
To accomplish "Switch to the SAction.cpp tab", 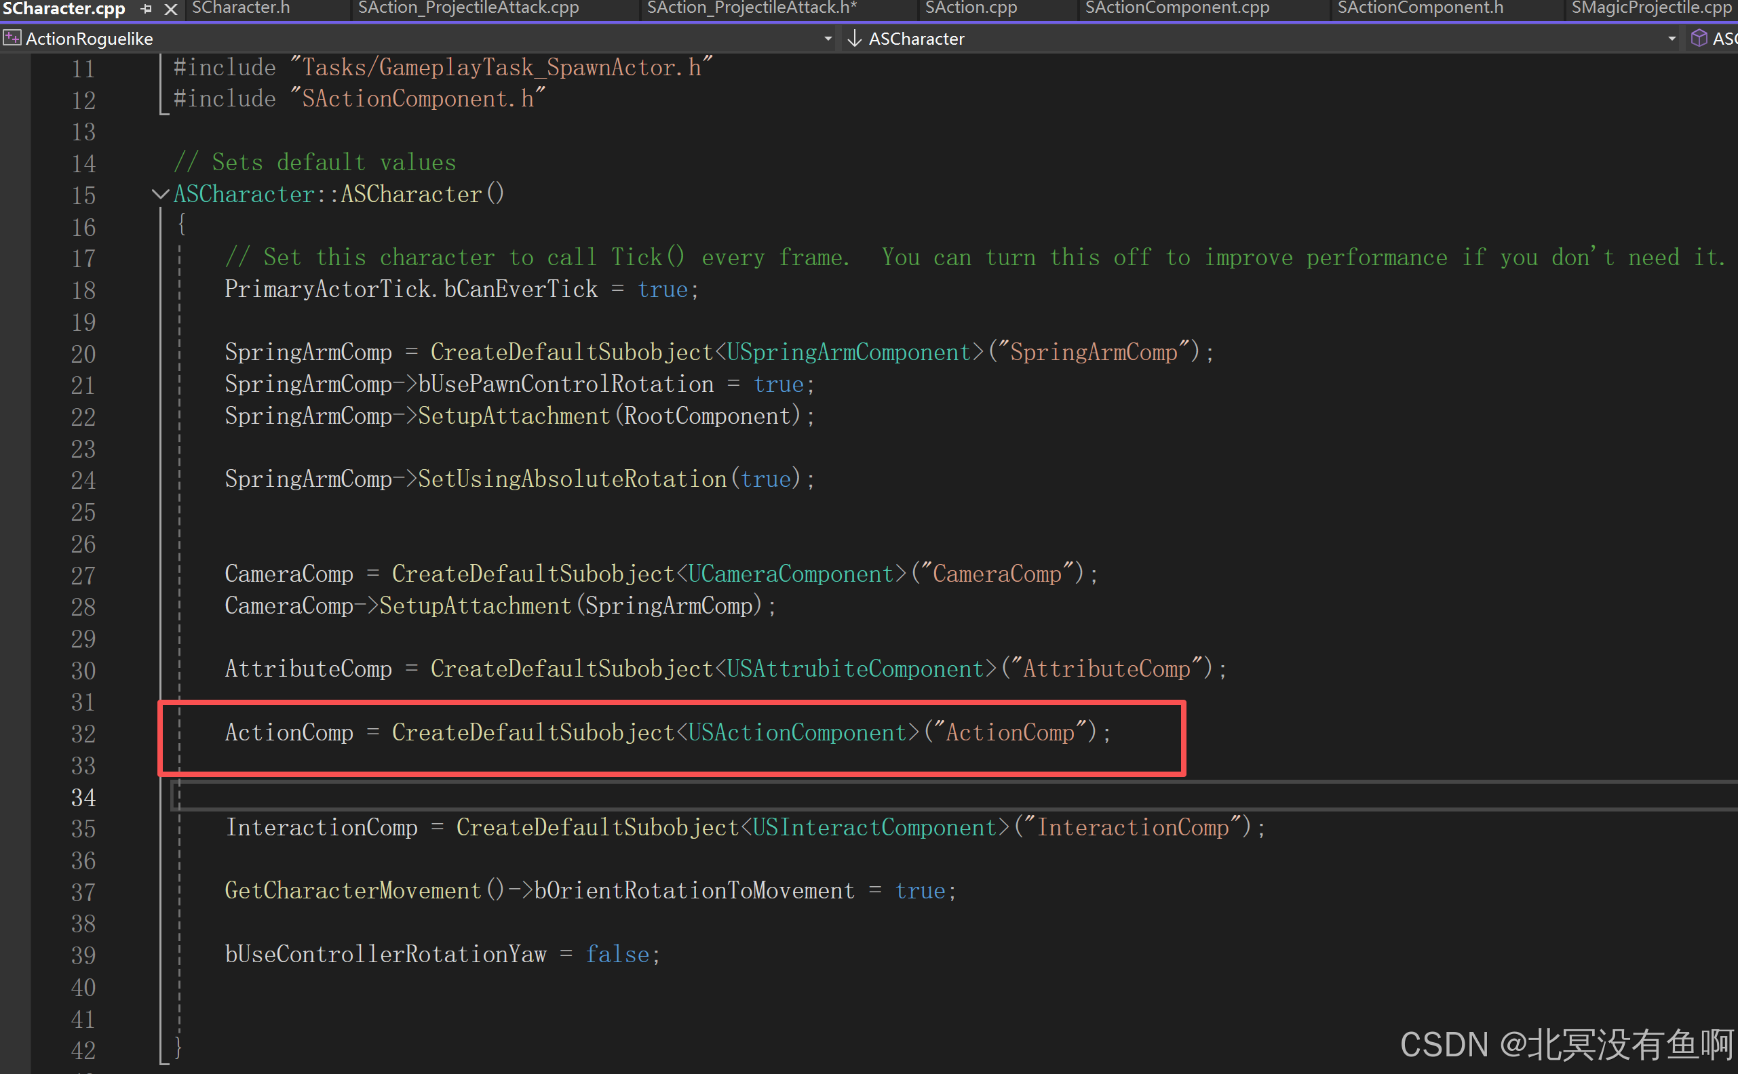I will click(x=971, y=9).
